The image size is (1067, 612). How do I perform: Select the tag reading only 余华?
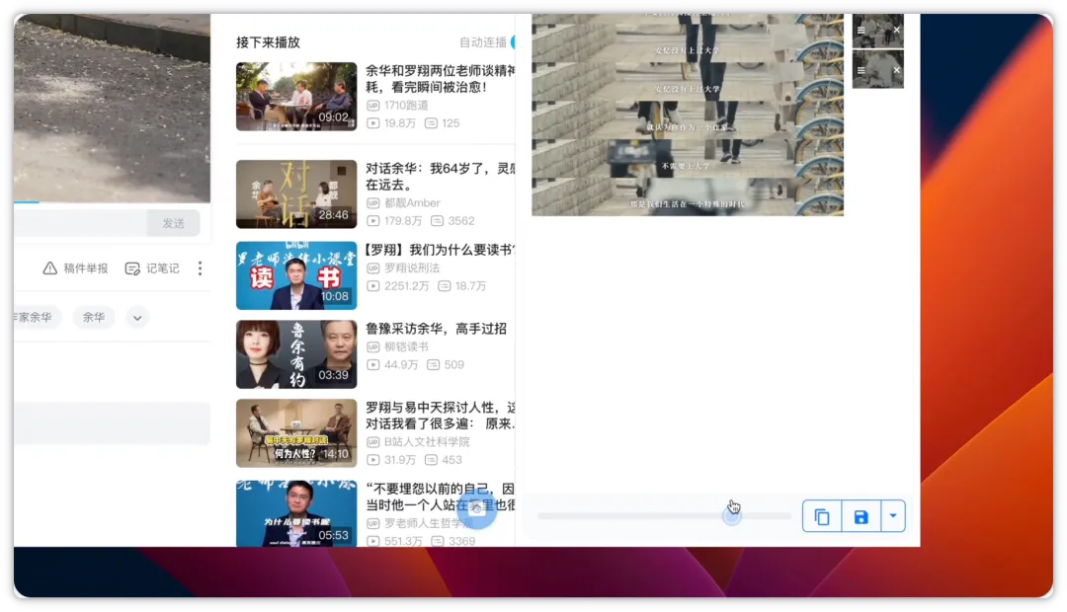pyautogui.click(x=94, y=318)
